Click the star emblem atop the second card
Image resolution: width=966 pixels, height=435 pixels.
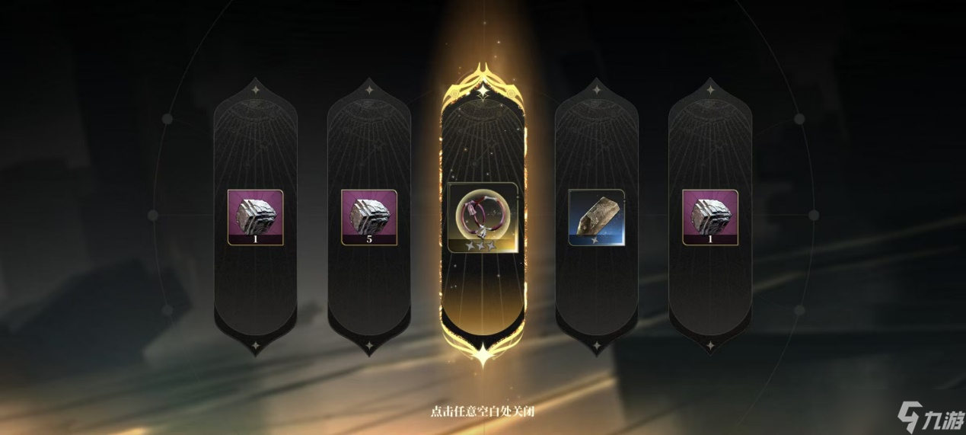[x=369, y=90]
